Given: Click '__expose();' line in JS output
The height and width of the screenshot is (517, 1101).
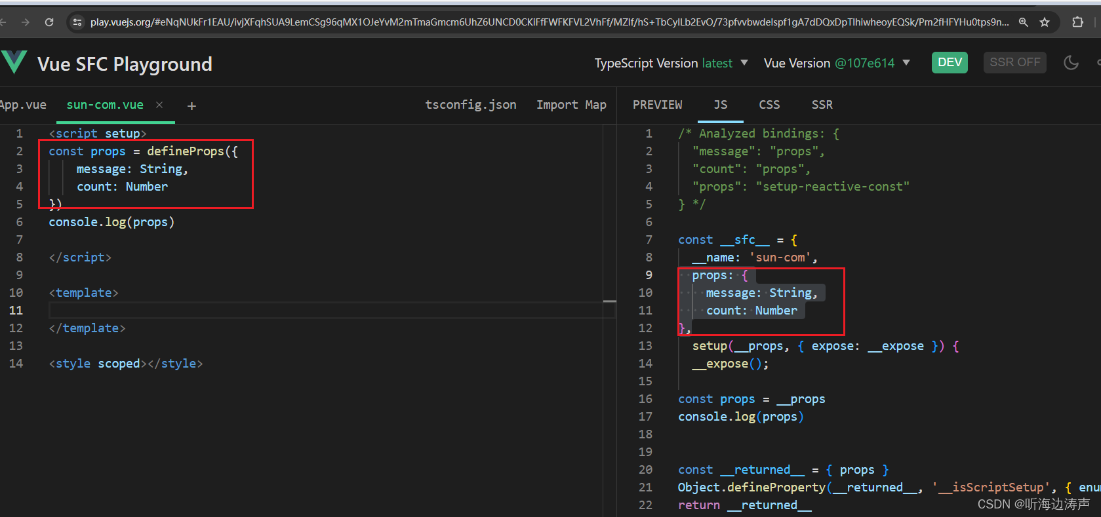Looking at the screenshot, I should [x=730, y=364].
